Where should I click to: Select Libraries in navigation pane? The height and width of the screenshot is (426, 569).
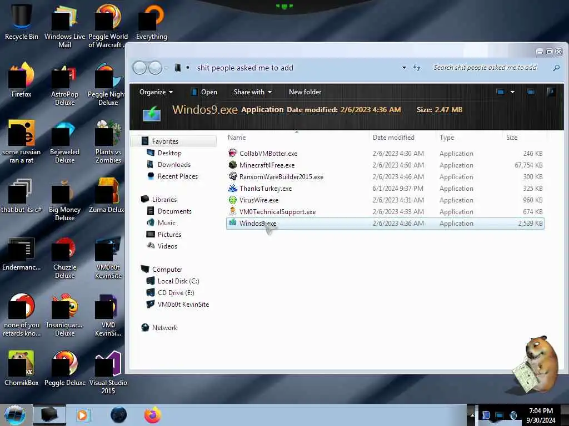point(164,199)
